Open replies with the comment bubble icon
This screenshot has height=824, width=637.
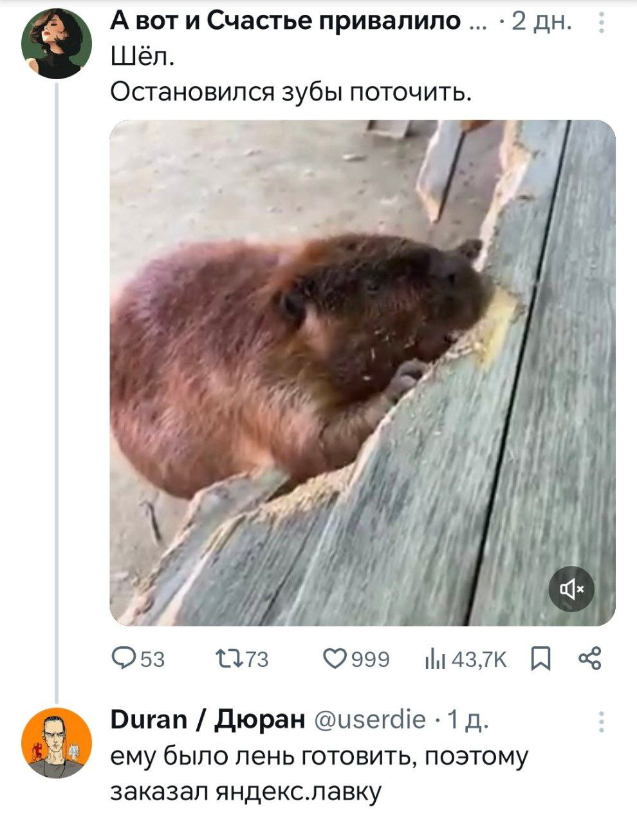pyautogui.click(x=121, y=659)
